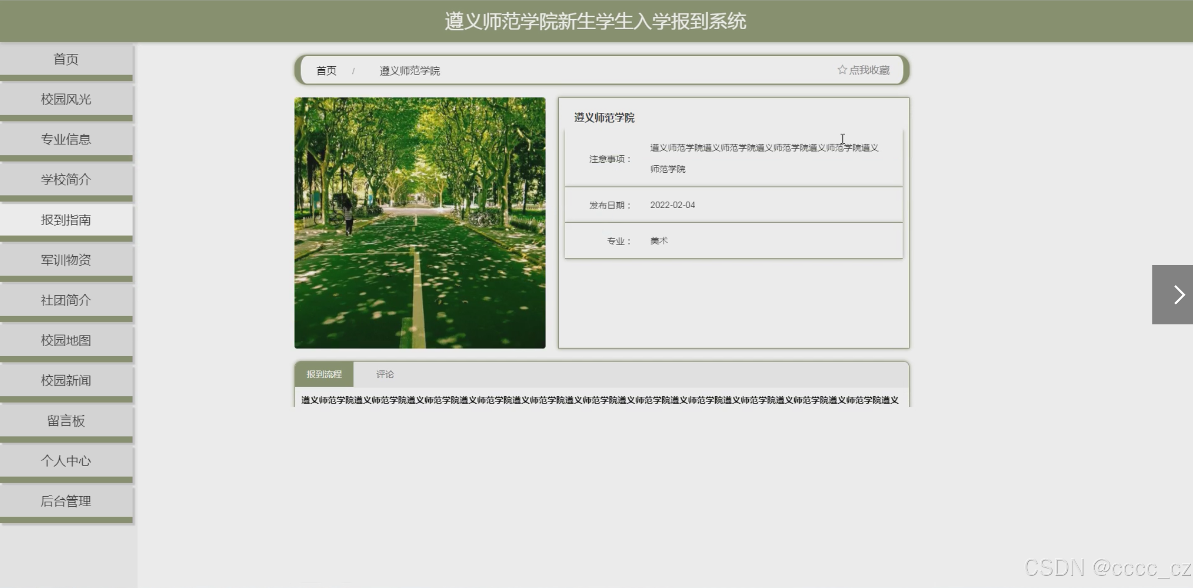Viewport: 1193px width, 588px height.
Task: Navigate to 社团简介 in the sidebar
Action: (x=66, y=300)
